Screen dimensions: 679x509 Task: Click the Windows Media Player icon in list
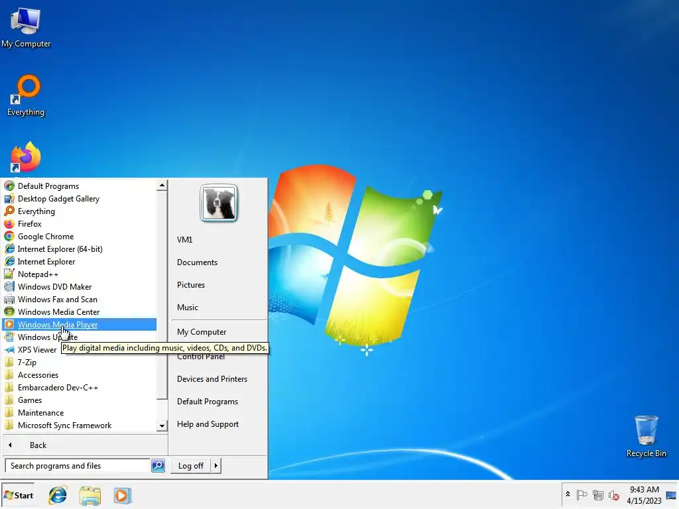pos(9,324)
